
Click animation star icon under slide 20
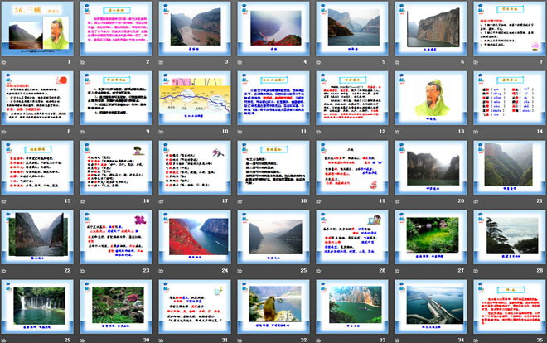click(x=397, y=201)
